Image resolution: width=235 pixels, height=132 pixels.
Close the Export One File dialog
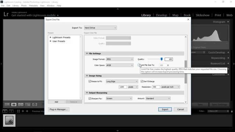188,19
